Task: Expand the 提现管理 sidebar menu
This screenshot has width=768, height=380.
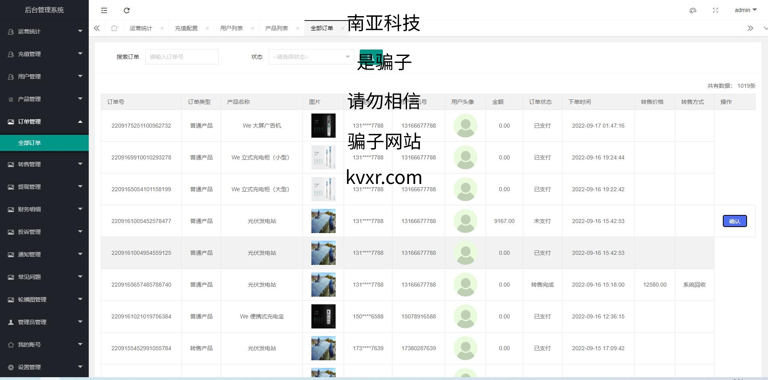Action: (x=44, y=187)
